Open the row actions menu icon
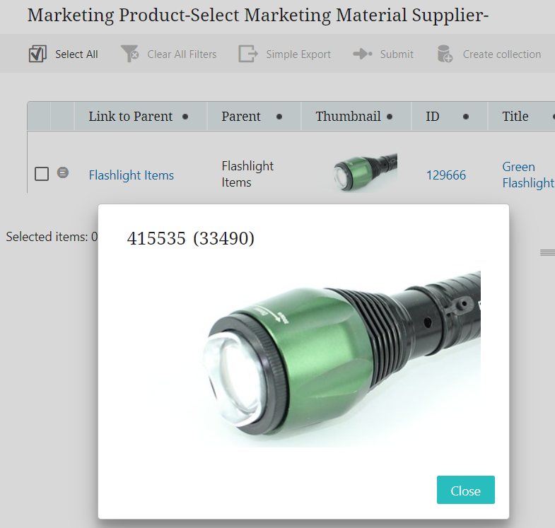 click(63, 172)
